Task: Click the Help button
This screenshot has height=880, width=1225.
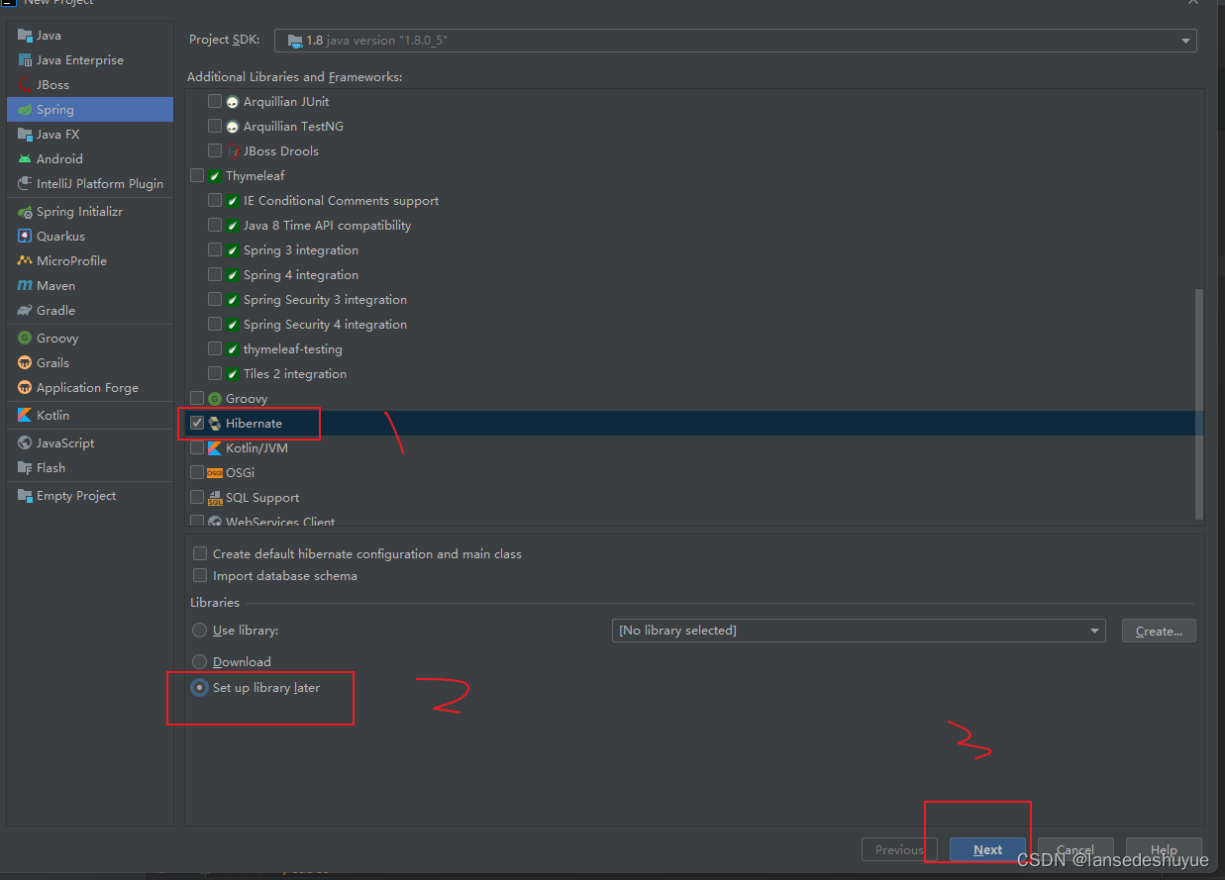Action: pyautogui.click(x=1164, y=849)
